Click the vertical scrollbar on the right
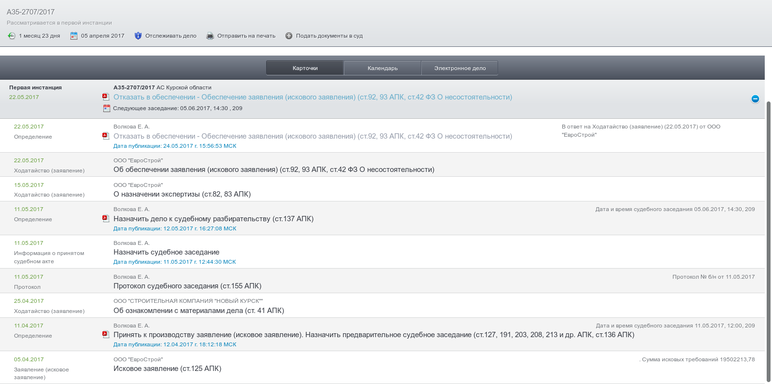The height and width of the screenshot is (384, 772). point(769,242)
